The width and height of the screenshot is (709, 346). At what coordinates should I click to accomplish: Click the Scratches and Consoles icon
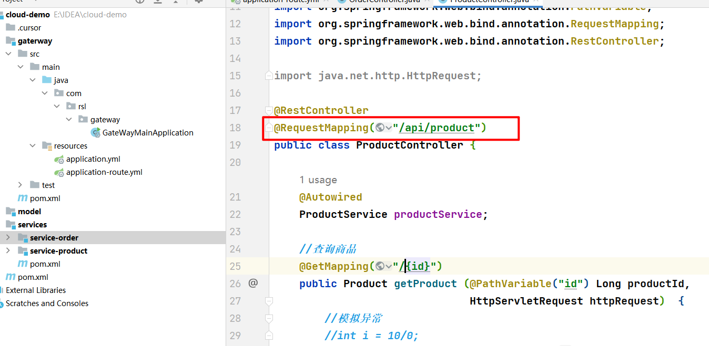[x=2, y=303]
